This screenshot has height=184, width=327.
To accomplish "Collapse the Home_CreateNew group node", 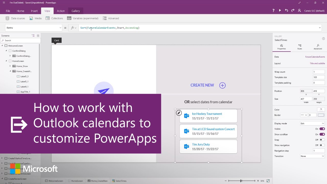I will (10, 71).
